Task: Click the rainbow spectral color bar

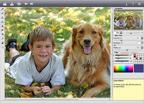Action: click(x=123, y=68)
